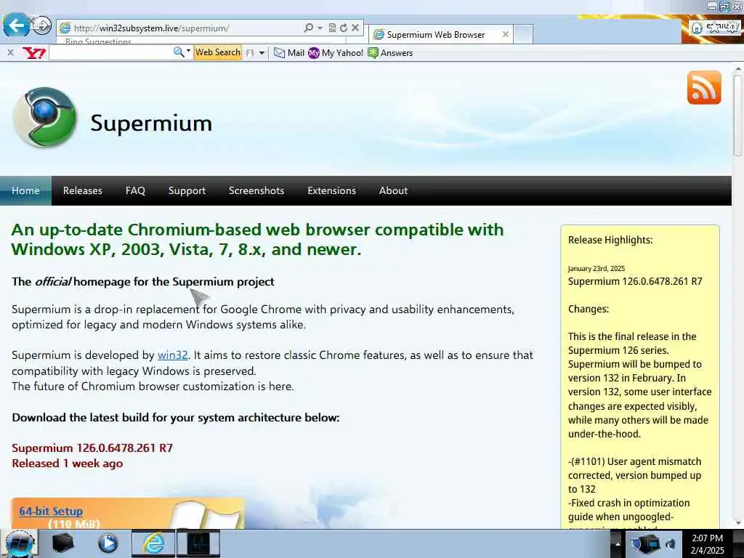Image resolution: width=744 pixels, height=558 pixels.
Task: Launch Windows Media Player from taskbar
Action: 108,543
